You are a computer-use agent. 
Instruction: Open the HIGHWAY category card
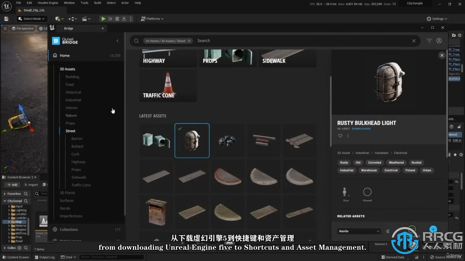(x=168, y=58)
